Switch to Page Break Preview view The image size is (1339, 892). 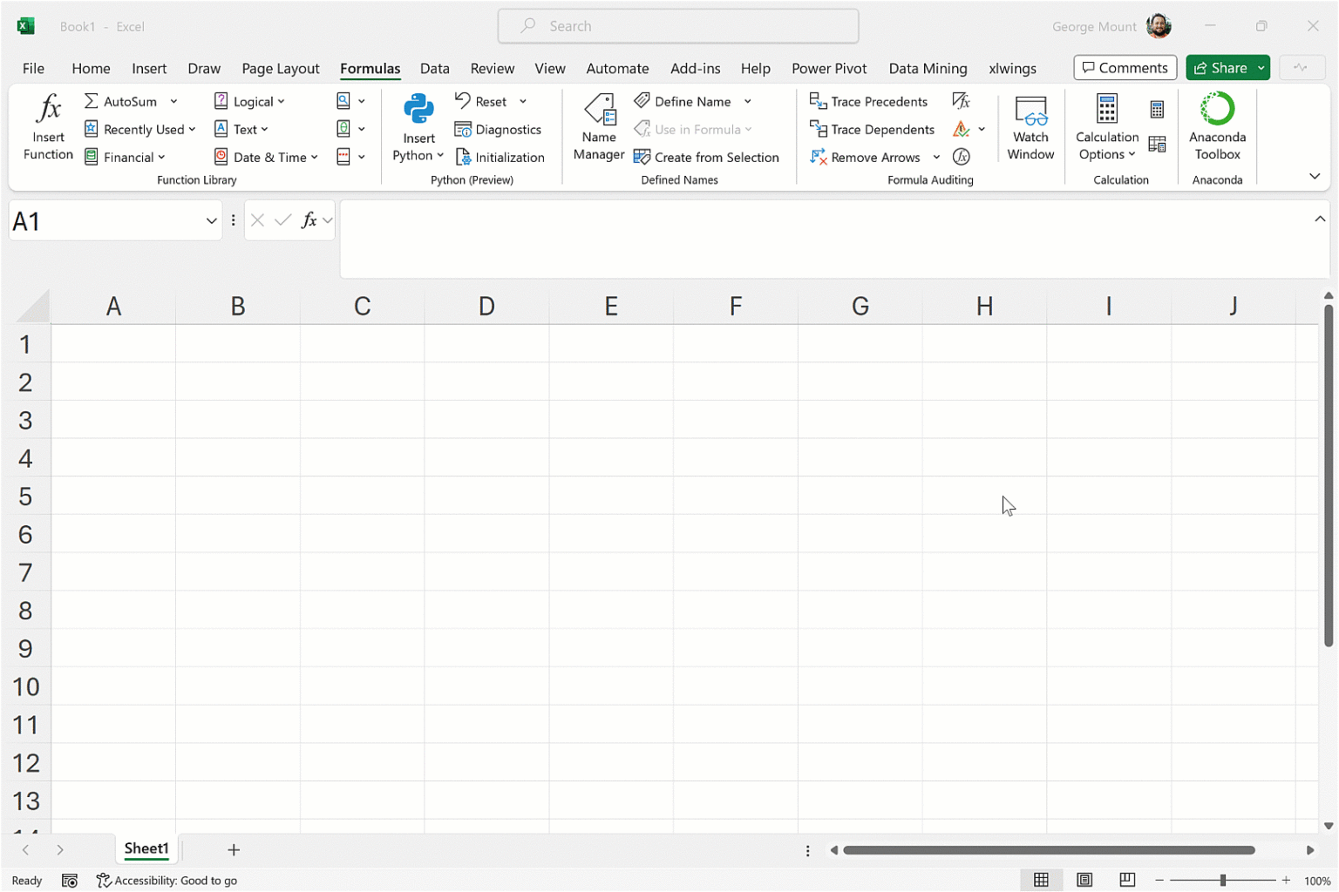click(x=1127, y=881)
